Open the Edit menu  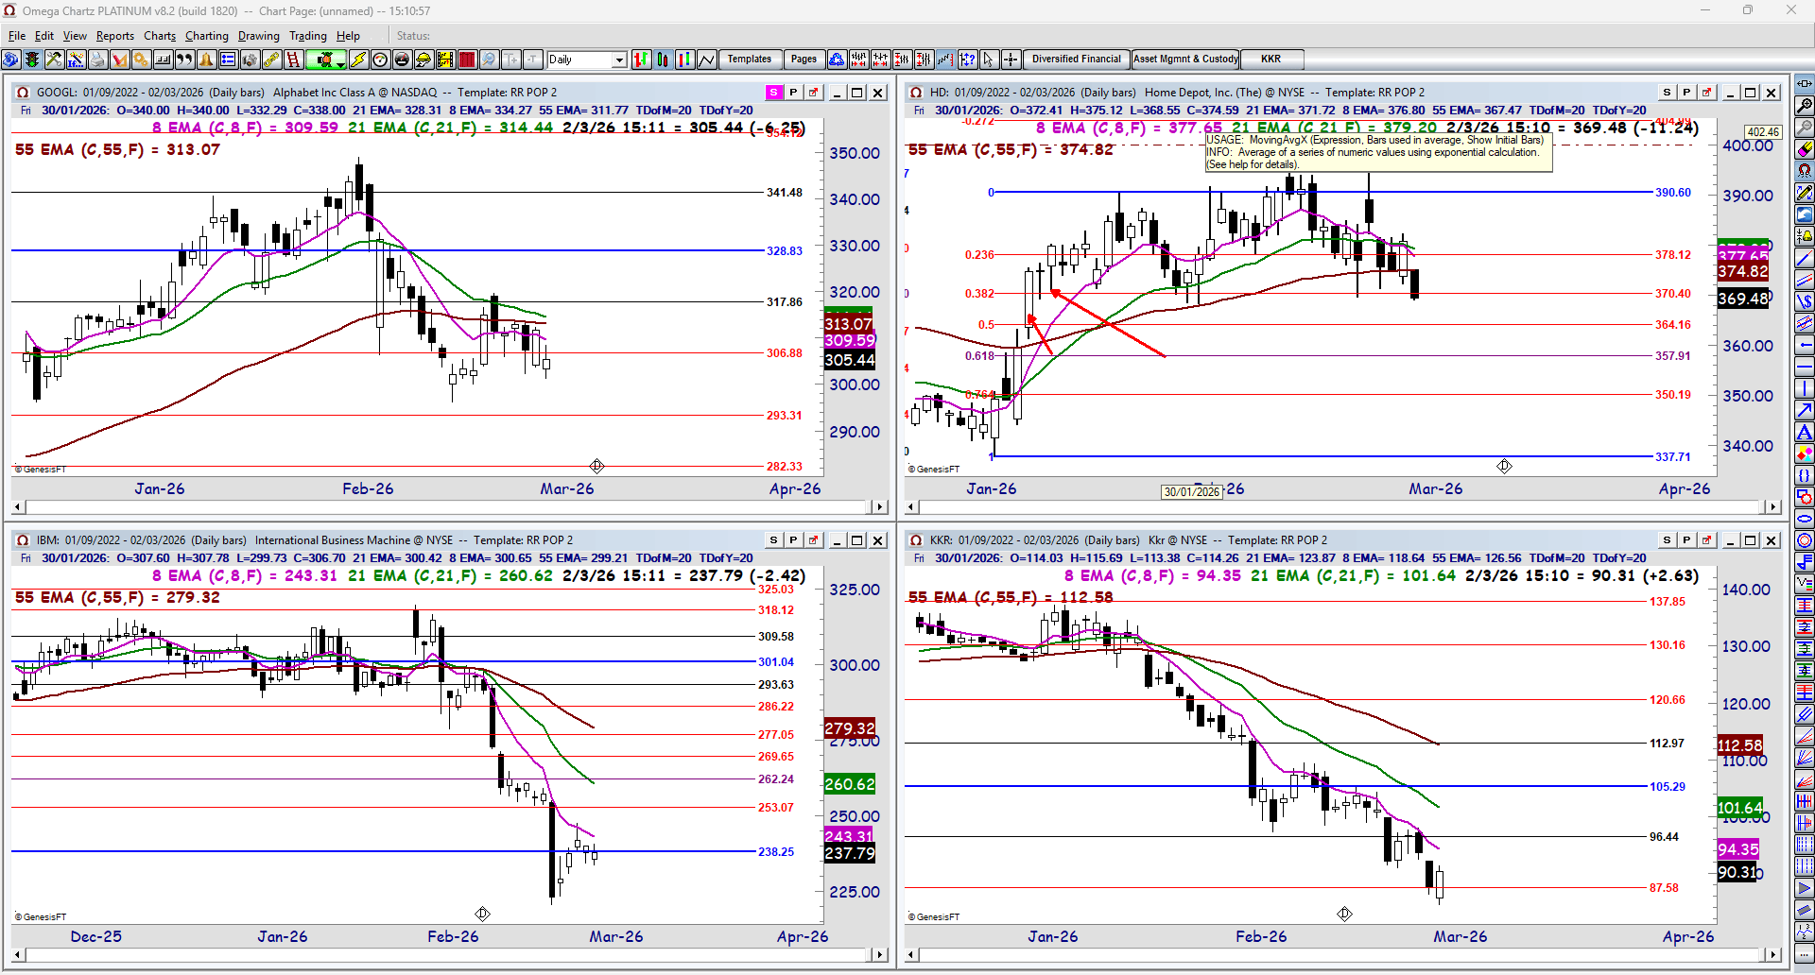pyautogui.click(x=44, y=36)
